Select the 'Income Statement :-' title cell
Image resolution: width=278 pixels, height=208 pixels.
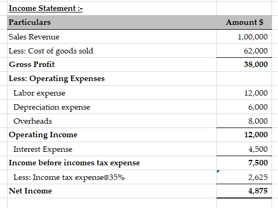point(112,9)
